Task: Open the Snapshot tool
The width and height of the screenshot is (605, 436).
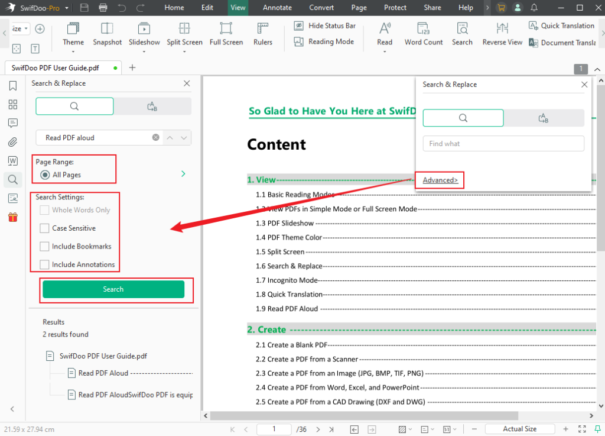Action: pyautogui.click(x=107, y=34)
